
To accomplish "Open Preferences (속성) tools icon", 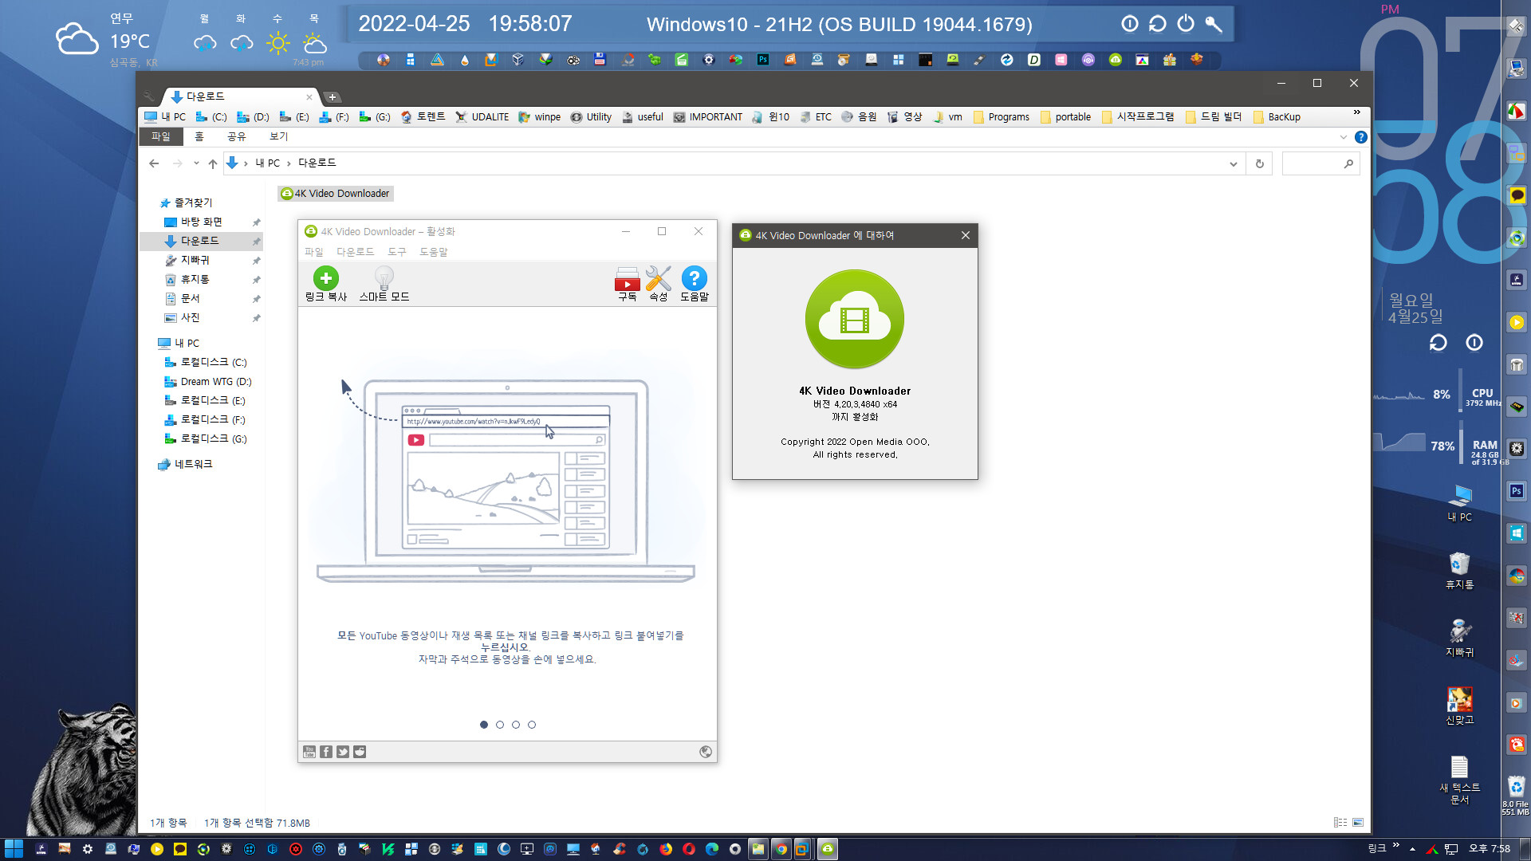I will (658, 278).
